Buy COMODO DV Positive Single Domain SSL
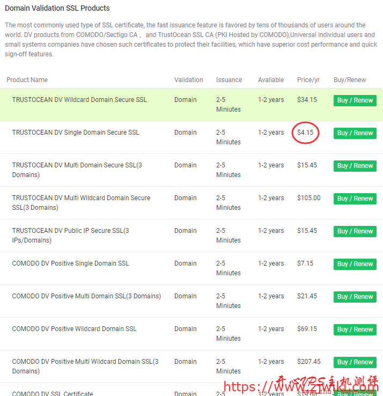Image resolution: width=383 pixels, height=396 pixels. coord(355,264)
